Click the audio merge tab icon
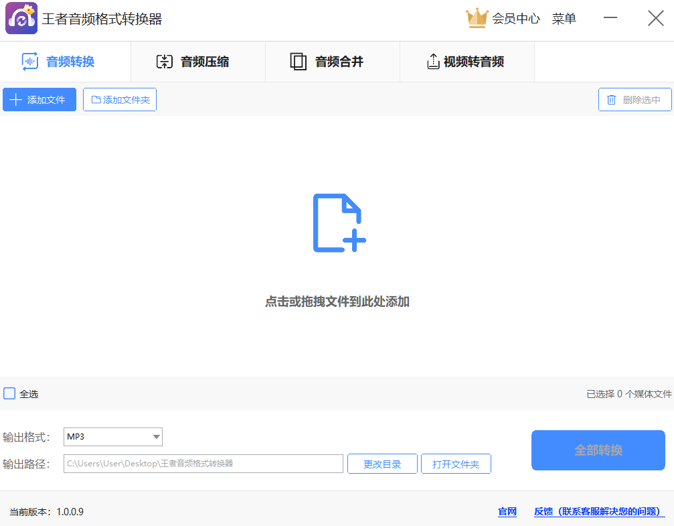Screen dimensions: 674x526 298,62
